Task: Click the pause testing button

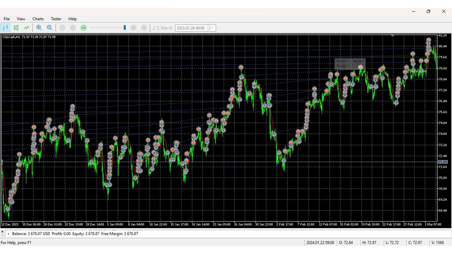Action: 62,28
